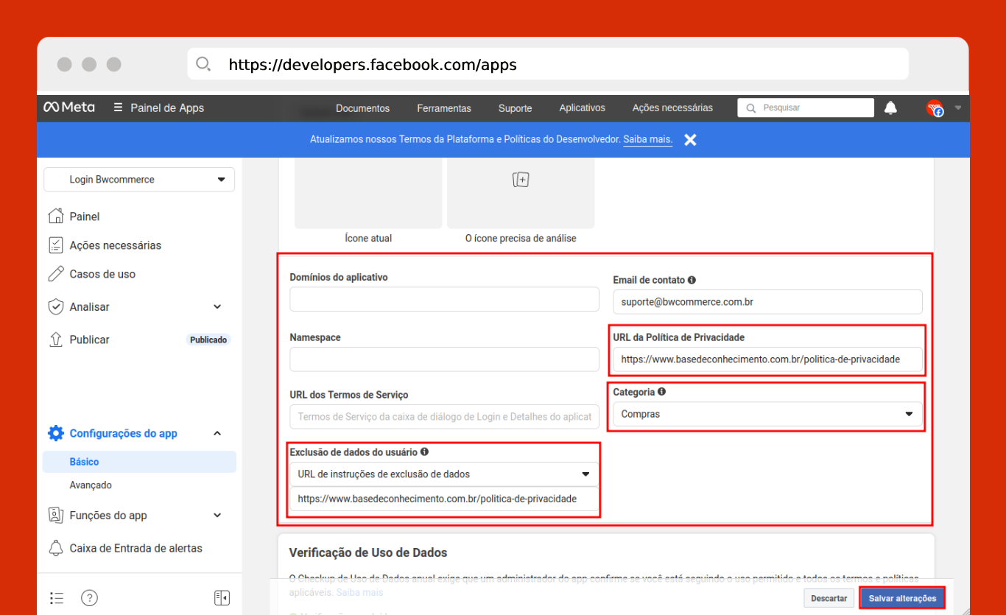Open Painel in the sidebar
The image size is (1006, 615).
[85, 217]
